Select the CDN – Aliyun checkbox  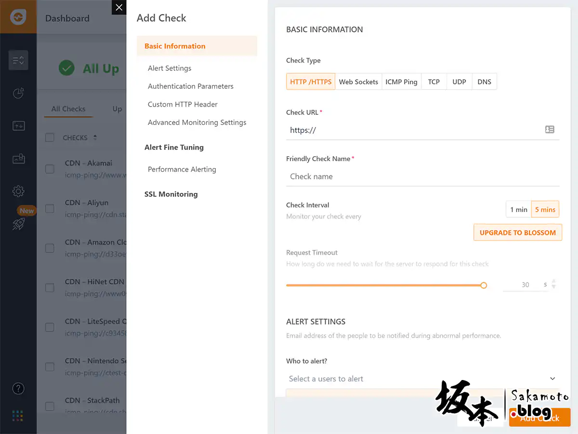tap(50, 208)
